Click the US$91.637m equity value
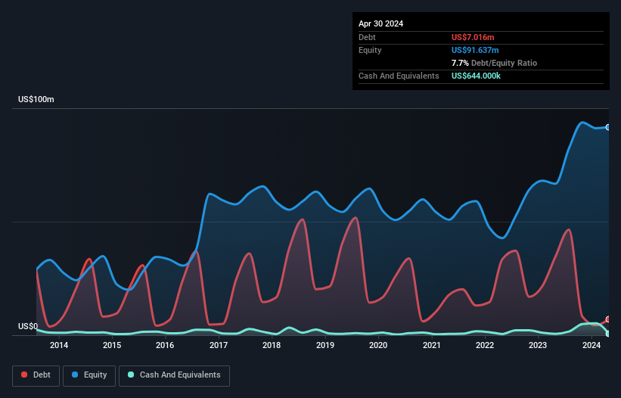 [475, 50]
